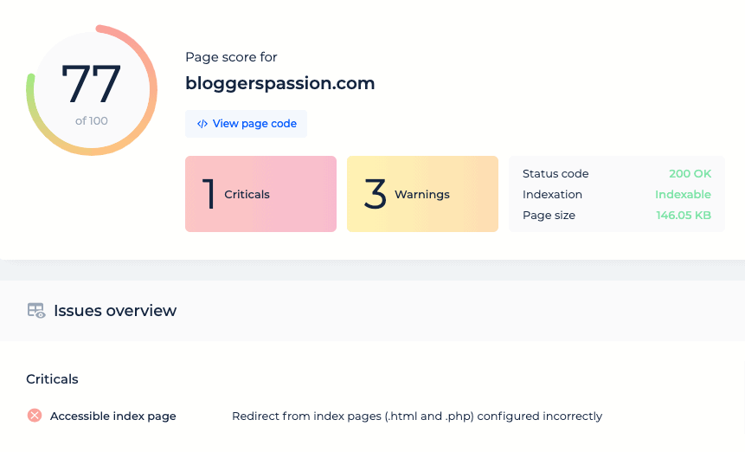Click the redirect from index pages description
The image size is (745, 452).
pyautogui.click(x=417, y=416)
